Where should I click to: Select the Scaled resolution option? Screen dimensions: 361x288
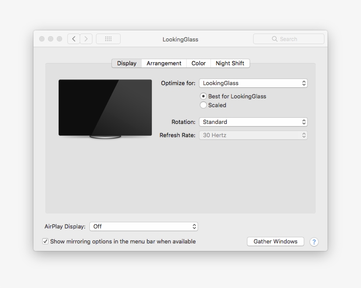pyautogui.click(x=203, y=105)
